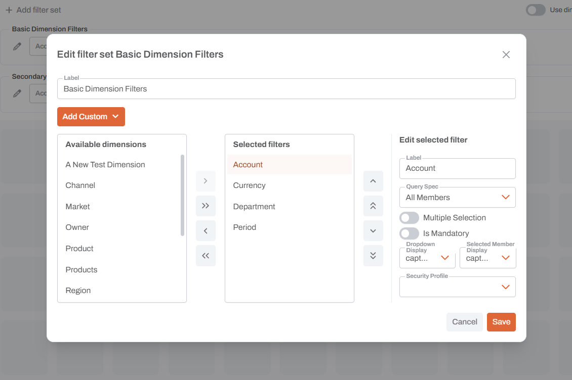
Task: Remove highlighted filter with single left arrow
Action: coord(206,231)
